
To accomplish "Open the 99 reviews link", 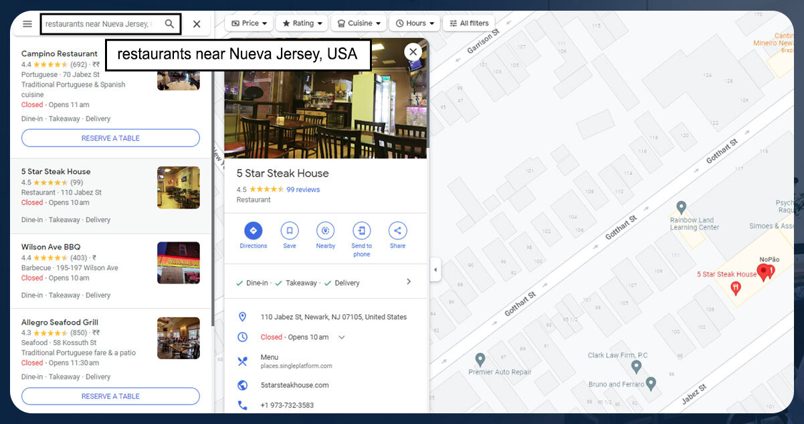I will point(303,190).
